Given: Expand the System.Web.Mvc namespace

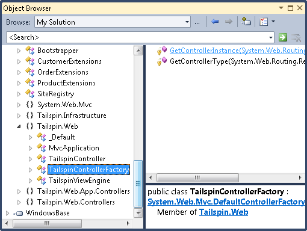Looking at the screenshot, I should click(19, 105).
